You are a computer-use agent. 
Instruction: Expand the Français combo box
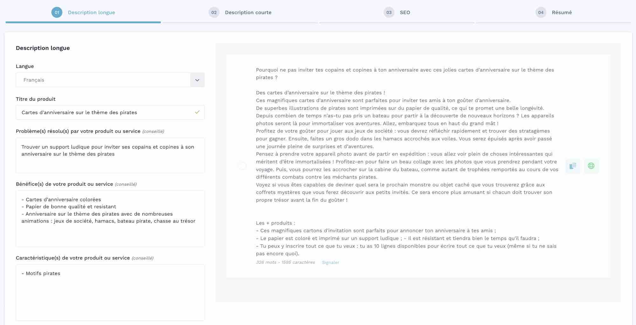point(110,80)
